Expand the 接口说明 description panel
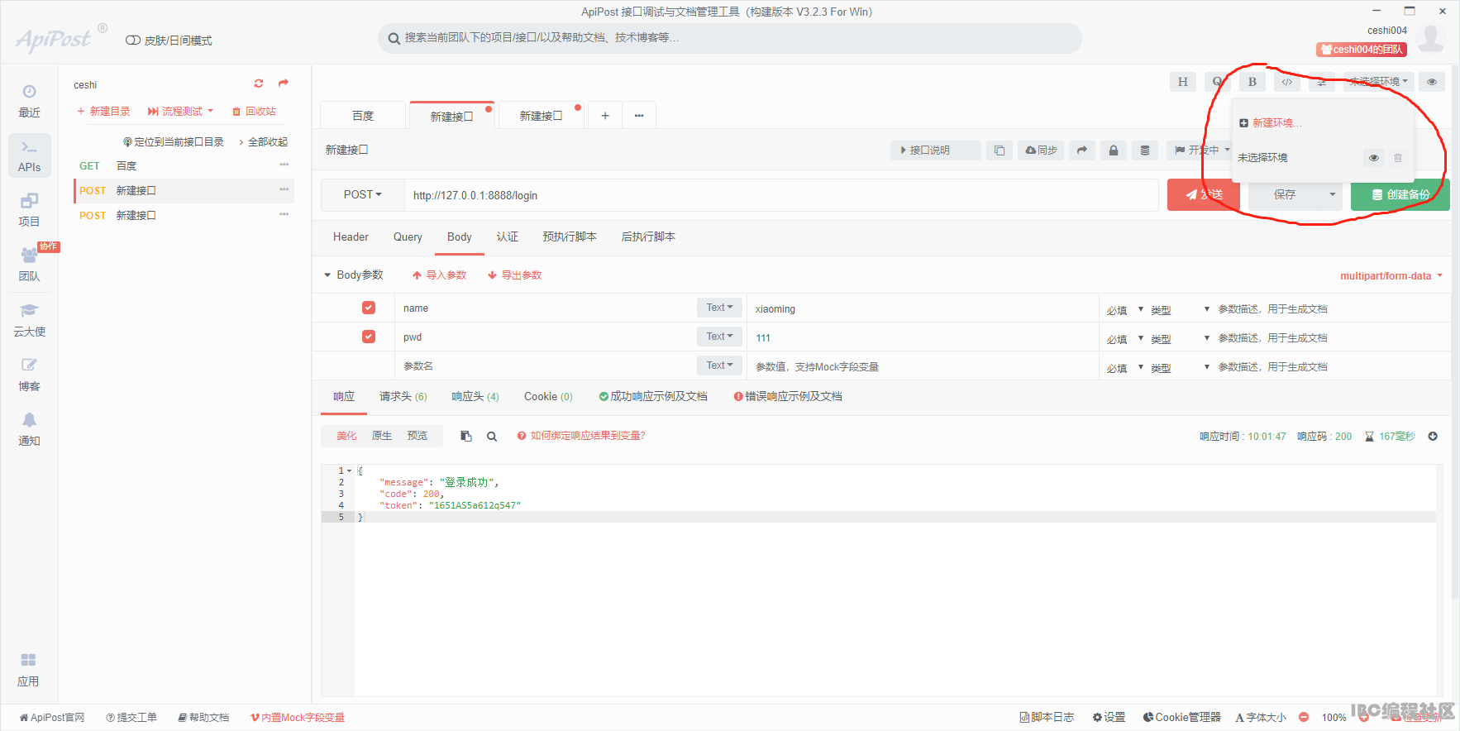 935,150
